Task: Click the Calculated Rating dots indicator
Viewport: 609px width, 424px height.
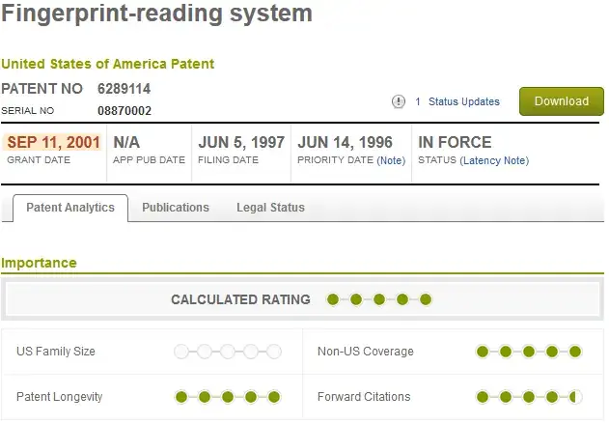Action: click(379, 299)
